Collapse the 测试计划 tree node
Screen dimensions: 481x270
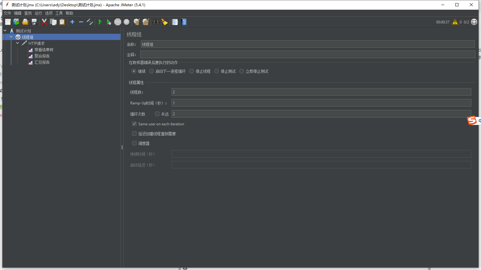pyautogui.click(x=5, y=31)
